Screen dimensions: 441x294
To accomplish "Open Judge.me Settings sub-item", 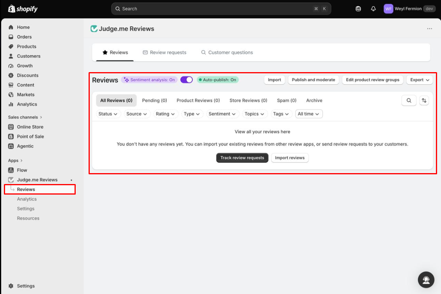I will click(26, 209).
